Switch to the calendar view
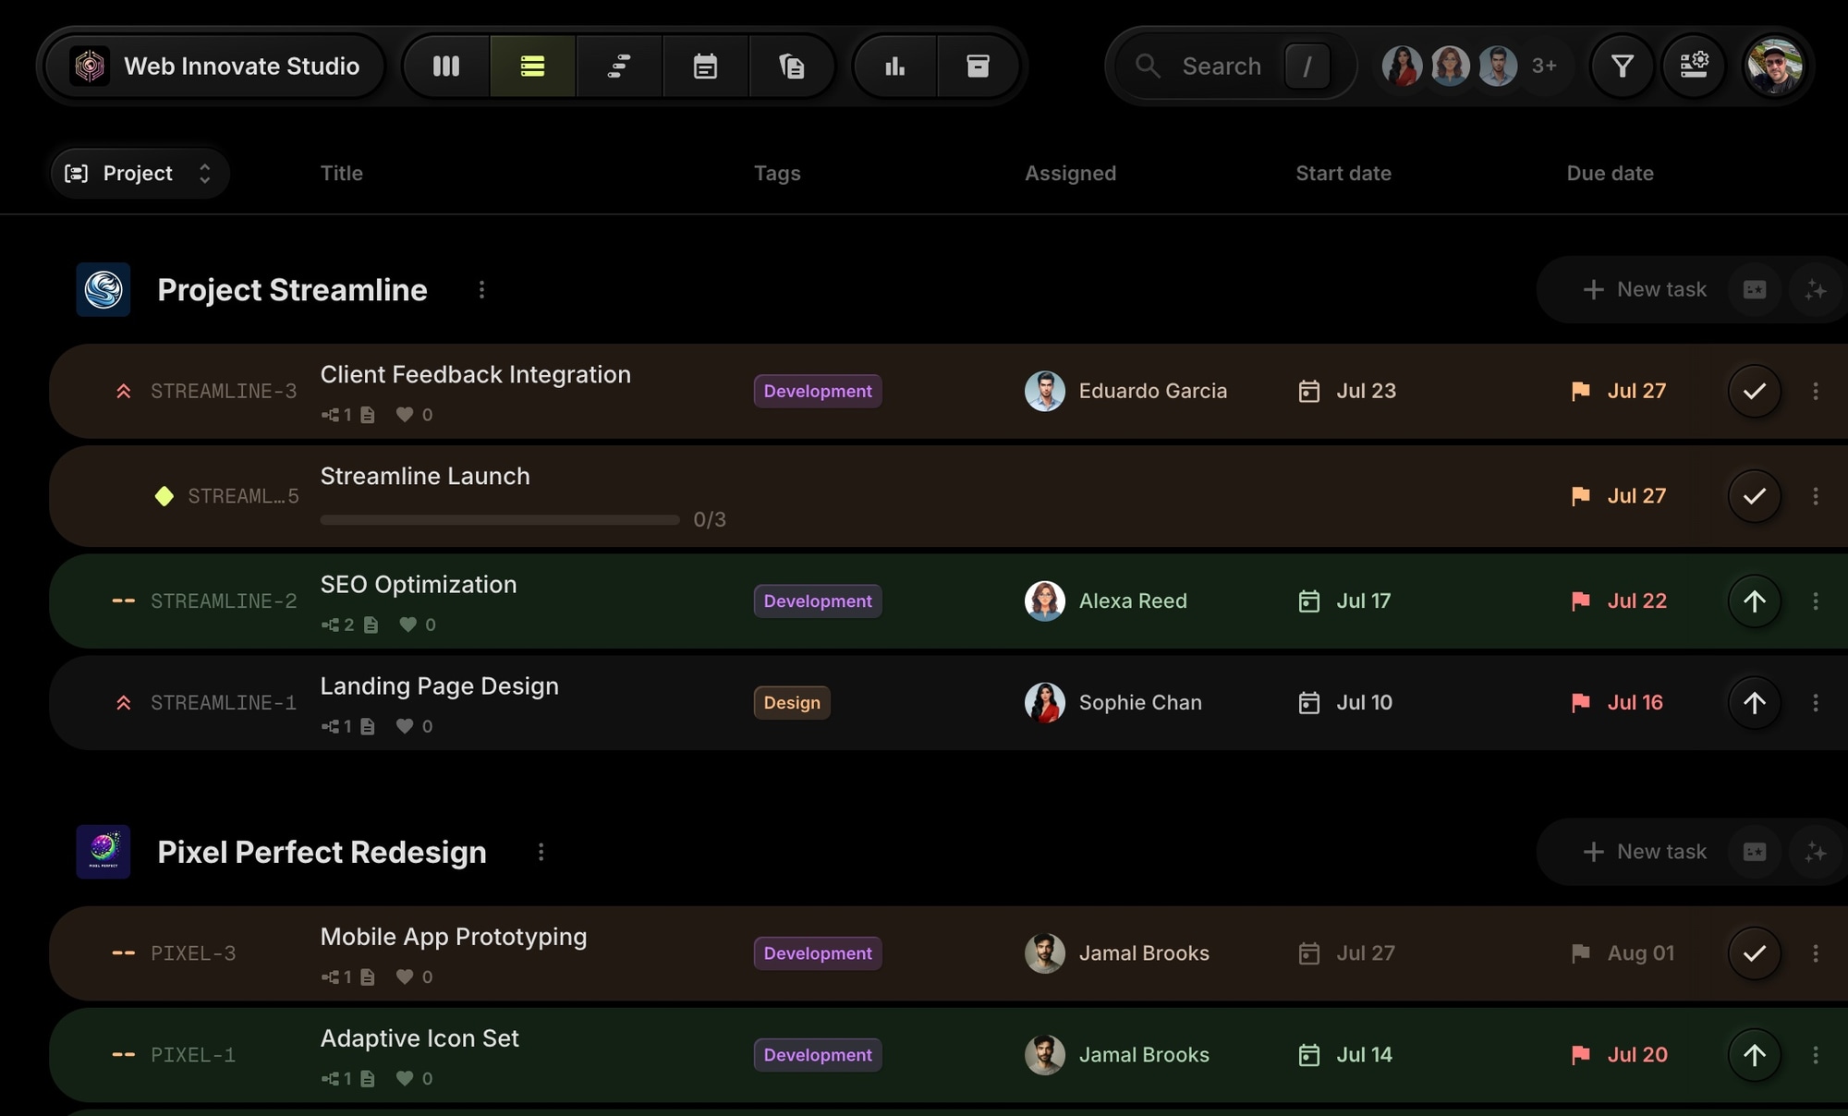Viewport: 1848px width, 1116px height. (x=705, y=66)
